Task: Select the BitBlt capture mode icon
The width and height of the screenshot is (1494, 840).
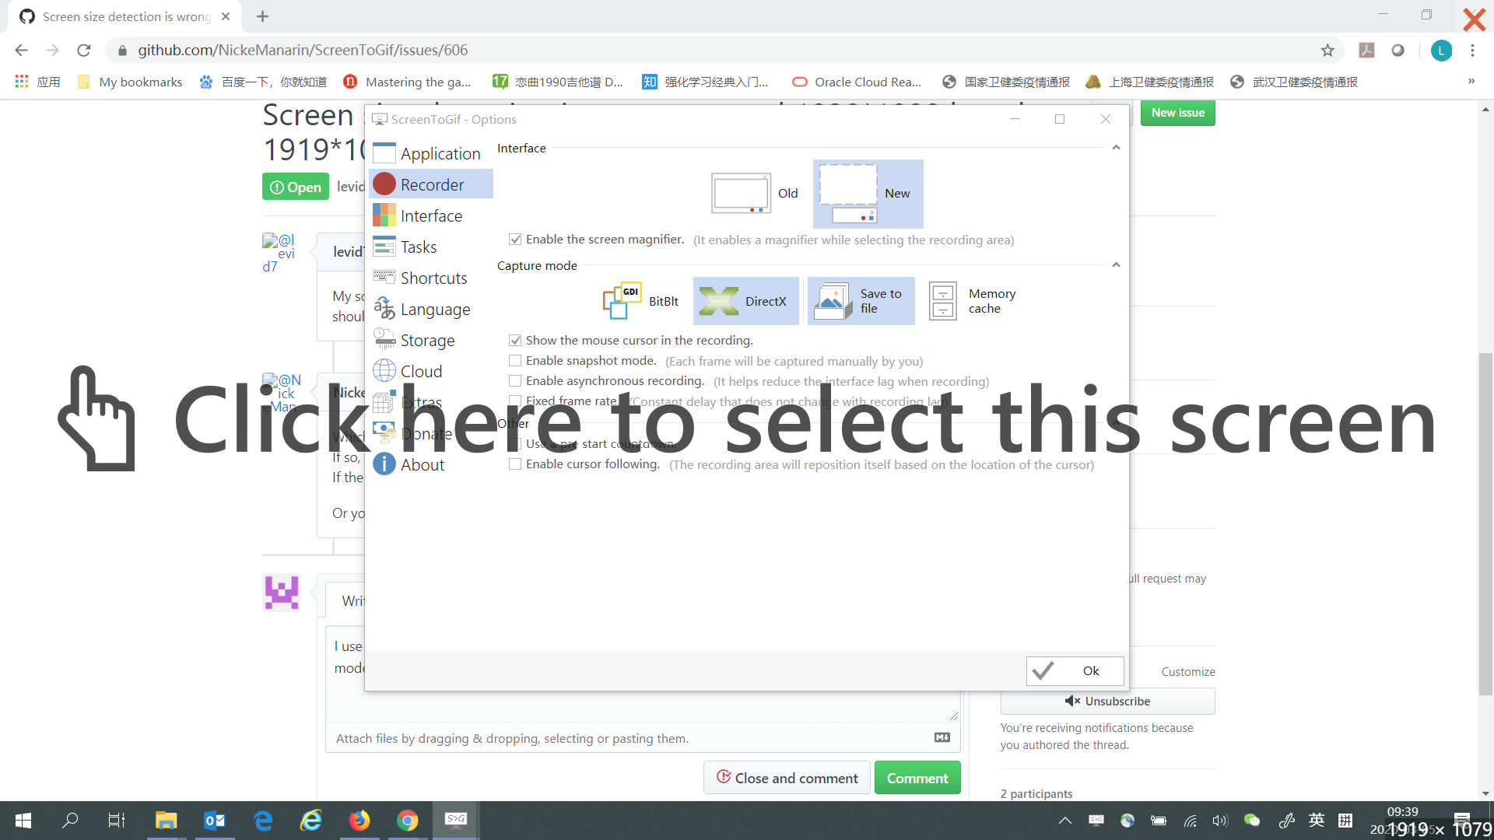Action: pyautogui.click(x=622, y=301)
